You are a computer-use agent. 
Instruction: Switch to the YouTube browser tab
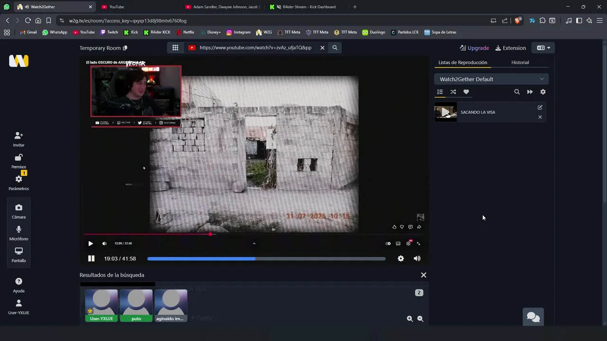[138, 7]
